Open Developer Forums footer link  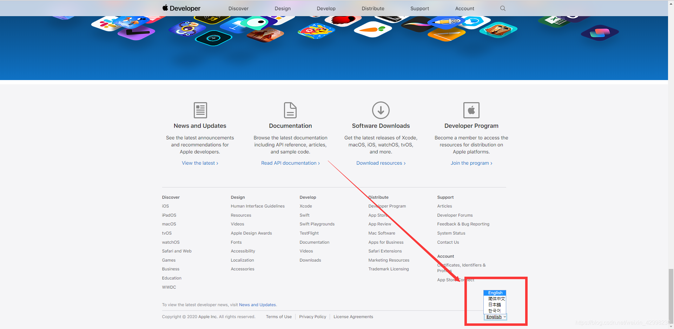pyautogui.click(x=455, y=215)
